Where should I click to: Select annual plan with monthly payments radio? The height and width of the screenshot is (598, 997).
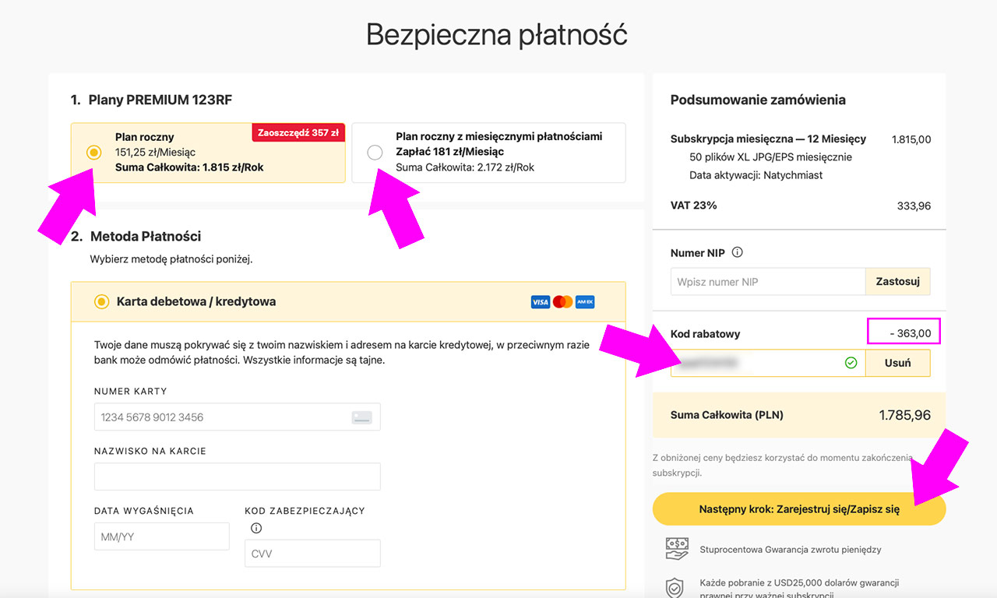(x=375, y=153)
